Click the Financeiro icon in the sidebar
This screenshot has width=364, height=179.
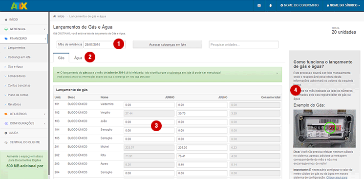6,39
